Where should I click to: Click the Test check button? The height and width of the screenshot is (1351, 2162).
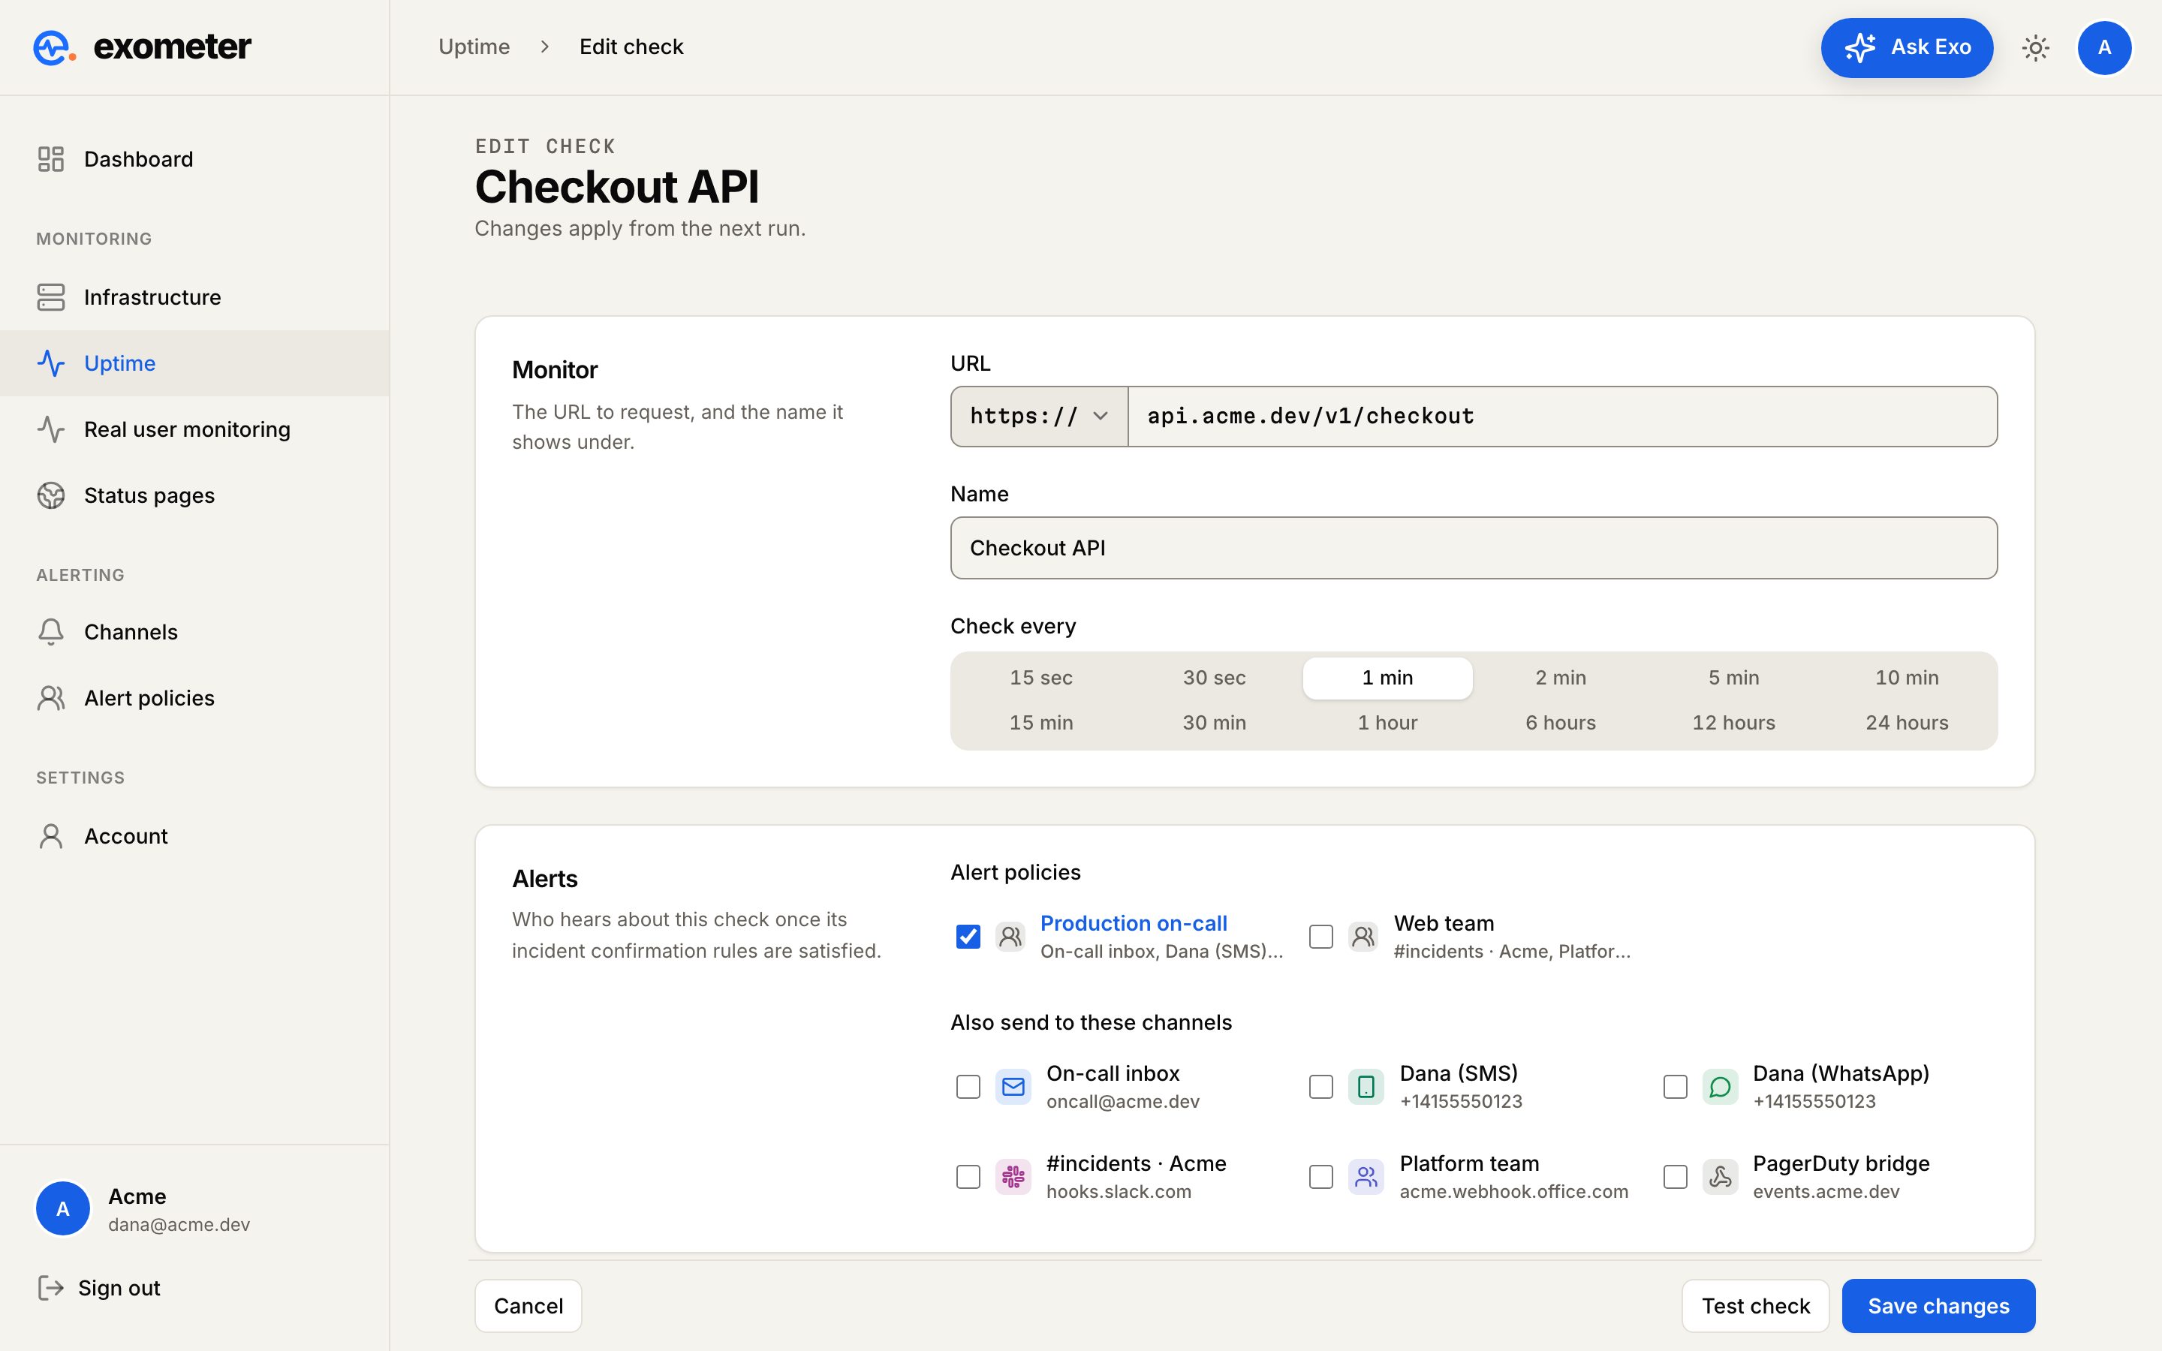click(1754, 1305)
